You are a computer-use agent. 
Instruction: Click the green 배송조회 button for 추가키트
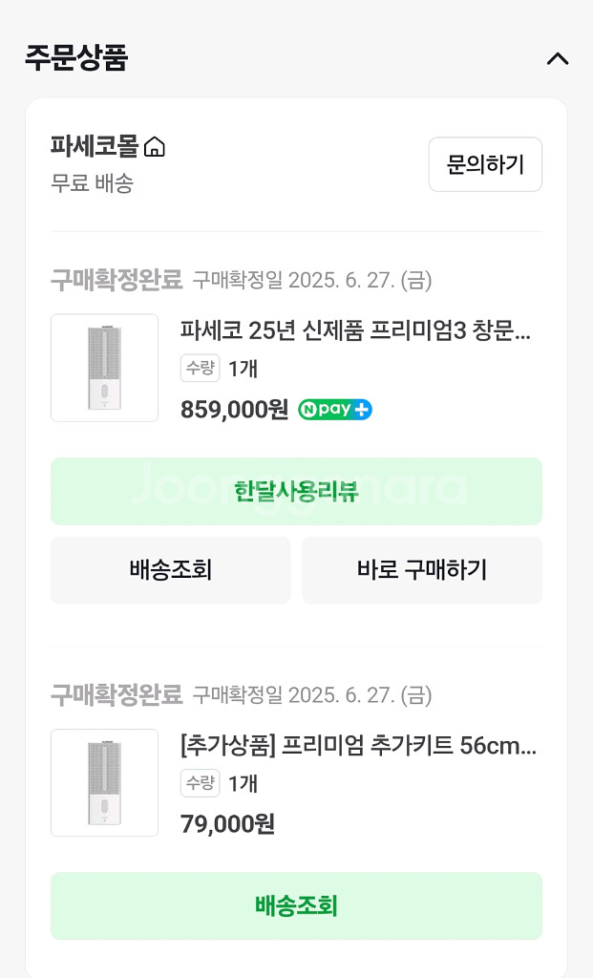296,905
